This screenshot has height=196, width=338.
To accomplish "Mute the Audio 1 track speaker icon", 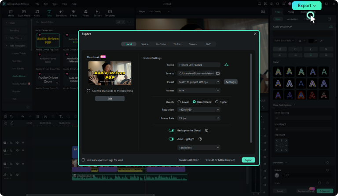I will point(17,175).
